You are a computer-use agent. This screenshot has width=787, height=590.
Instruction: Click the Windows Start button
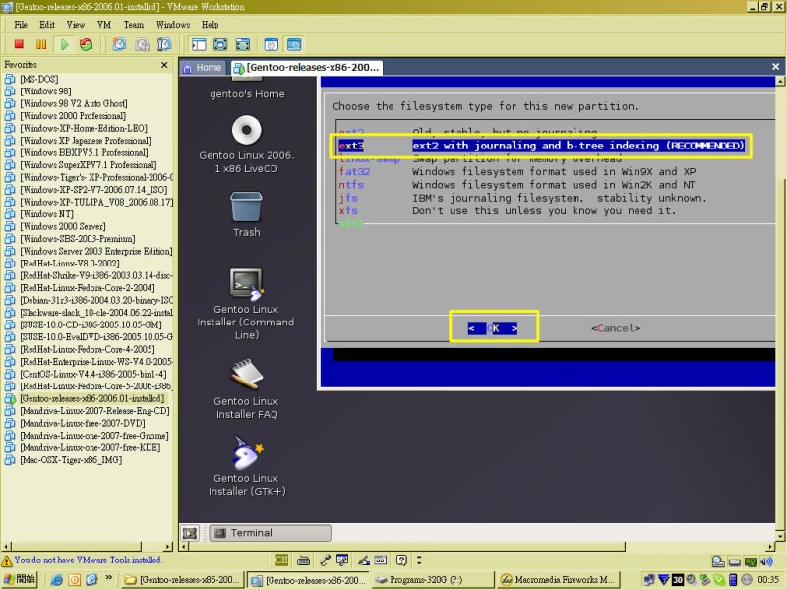tap(20, 579)
